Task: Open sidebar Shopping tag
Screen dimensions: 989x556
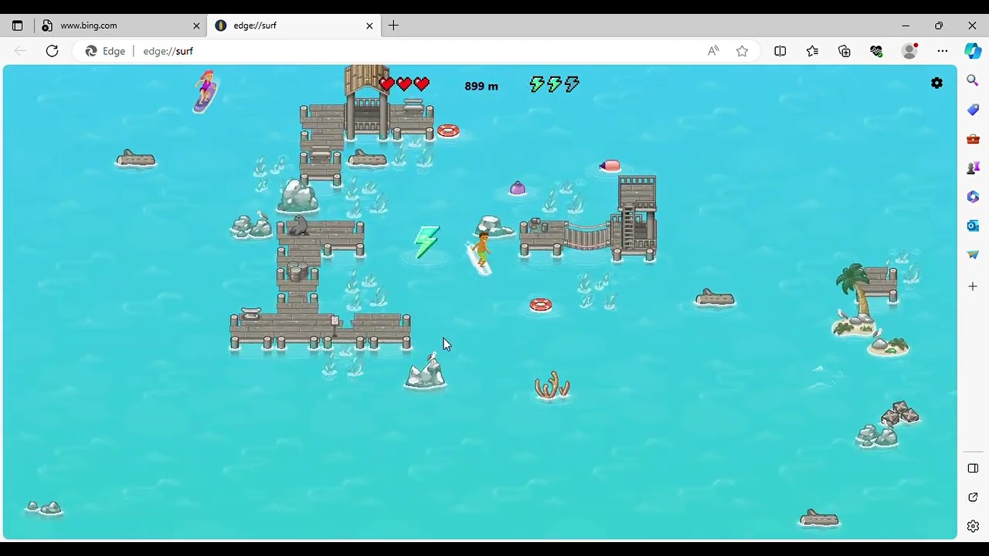Action: 973,110
